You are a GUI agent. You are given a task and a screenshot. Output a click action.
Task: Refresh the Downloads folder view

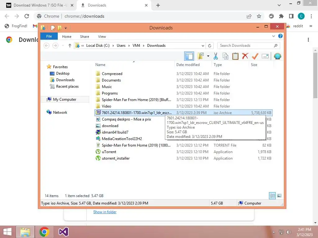pos(210,46)
